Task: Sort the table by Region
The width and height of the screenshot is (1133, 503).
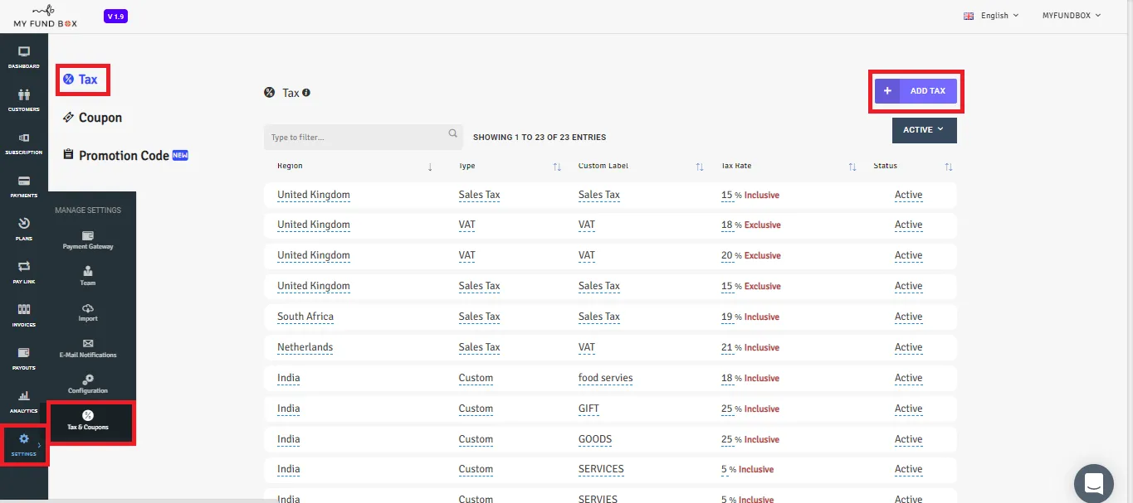Action: (430, 167)
